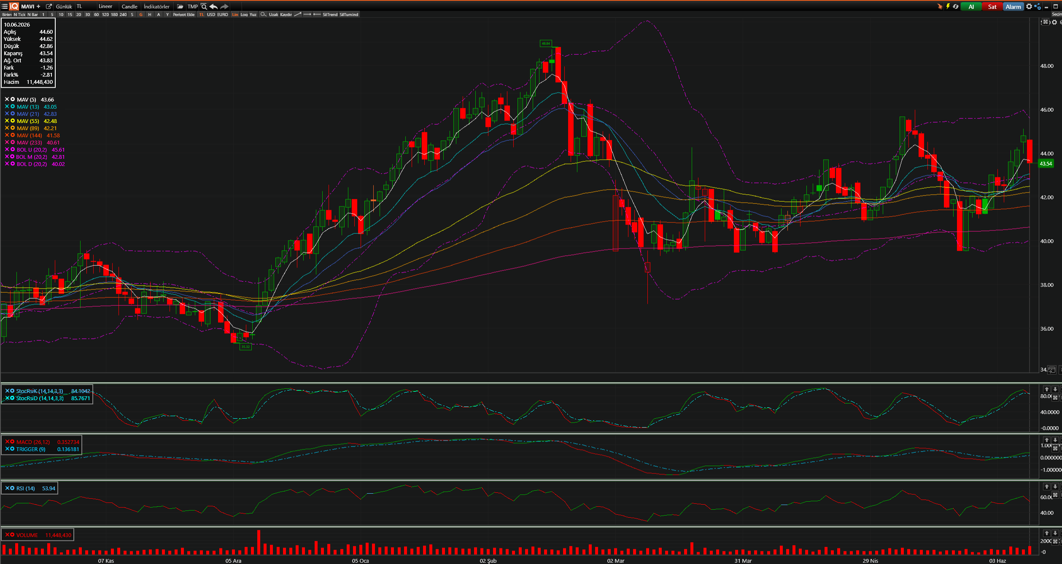Viewport: 1062px width, 564px height.
Task: Open the TL currency dropdown
Action: click(x=85, y=6)
